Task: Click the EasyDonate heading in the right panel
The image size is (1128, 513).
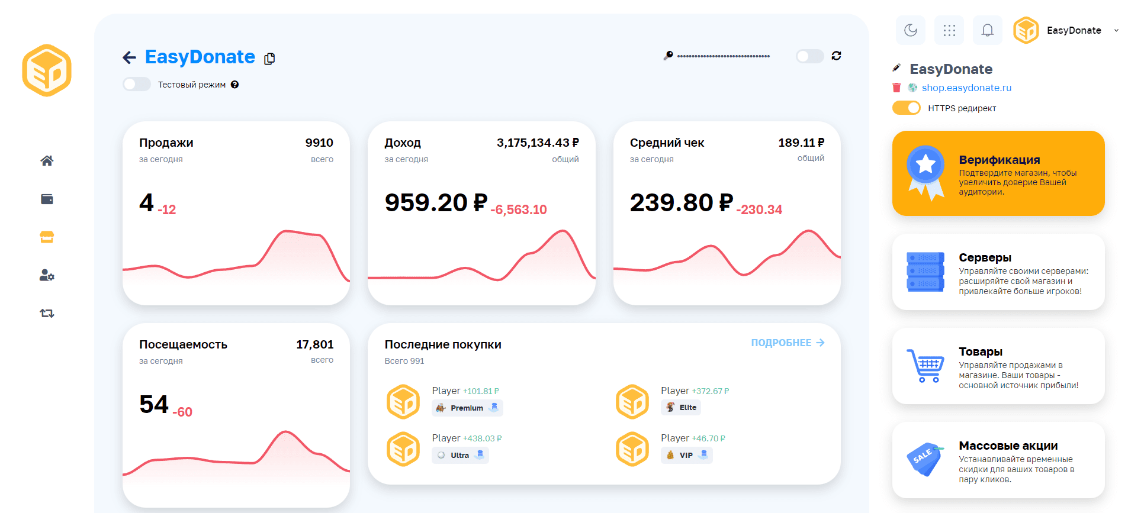Action: point(951,69)
